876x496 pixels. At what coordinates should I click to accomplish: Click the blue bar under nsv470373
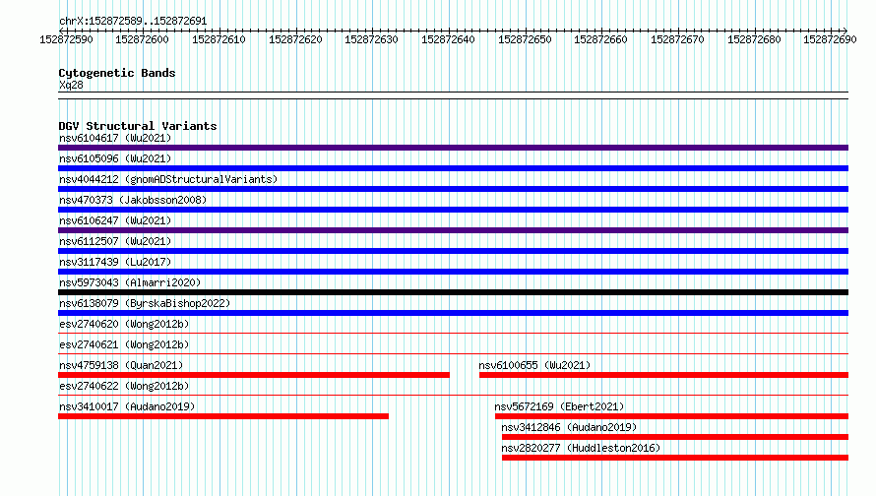tap(453, 210)
